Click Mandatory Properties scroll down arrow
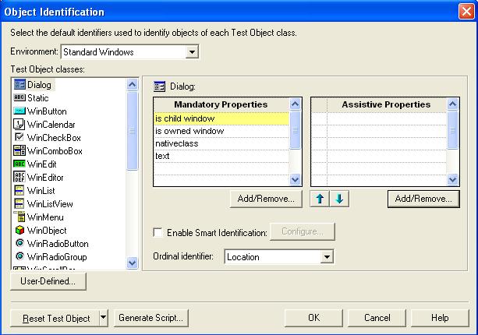This screenshot has width=478, height=335. tap(295, 179)
